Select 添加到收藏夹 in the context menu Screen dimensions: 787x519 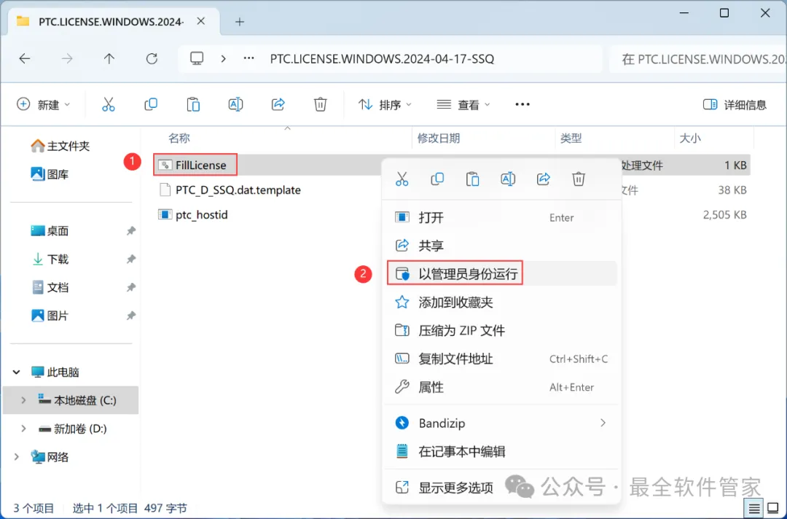click(501, 303)
